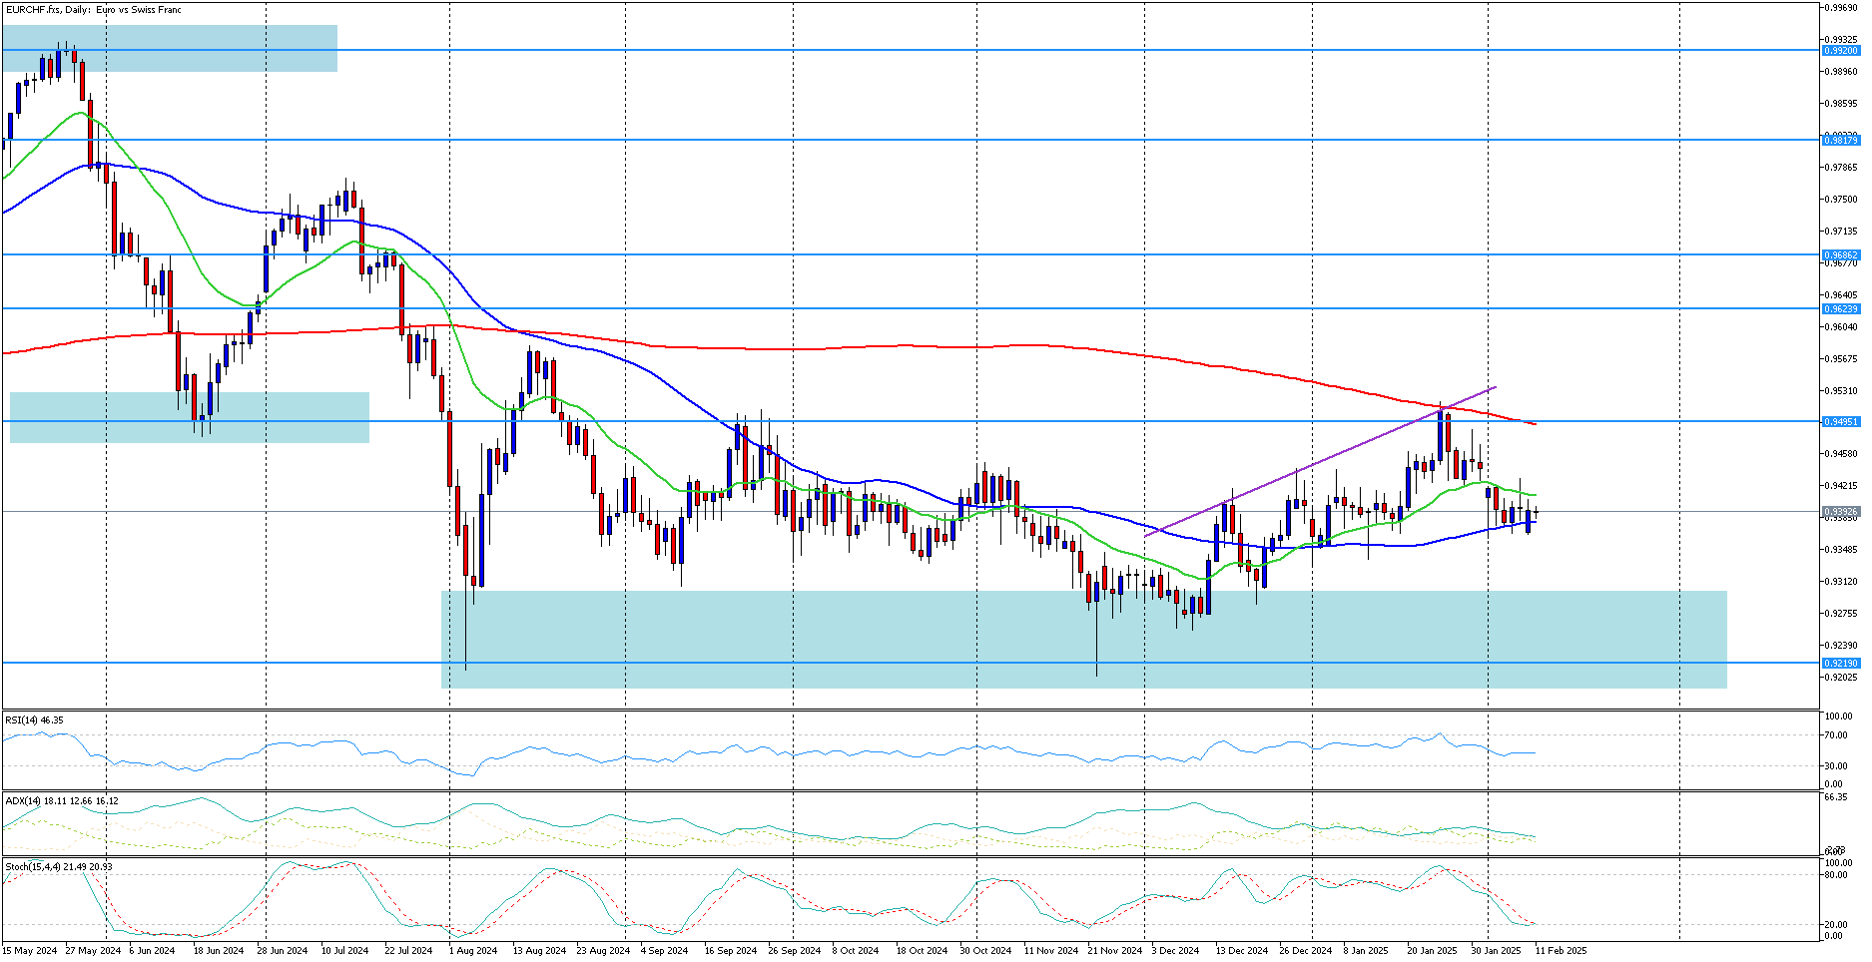Click the 0.92190 support level label
Image resolution: width=1872 pixels, height=962 pixels.
[1840, 663]
